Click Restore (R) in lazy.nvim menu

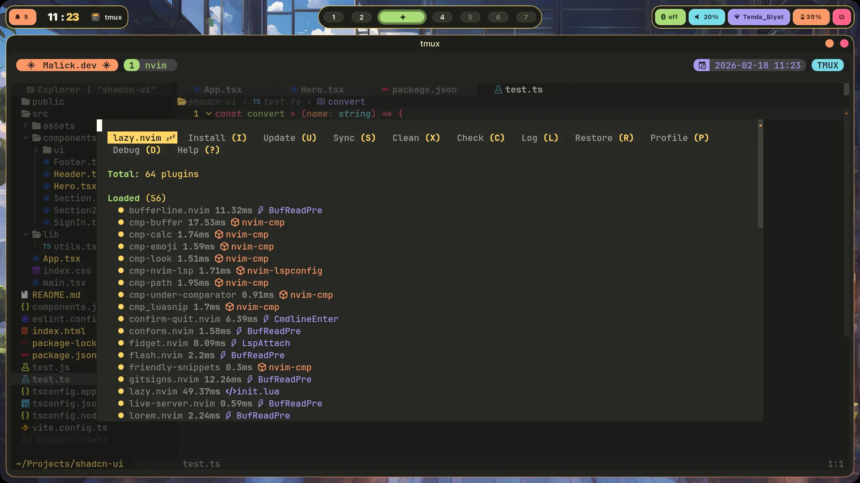click(604, 138)
